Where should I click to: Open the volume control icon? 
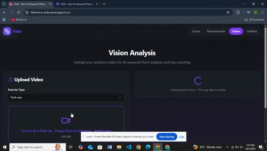point(241,147)
